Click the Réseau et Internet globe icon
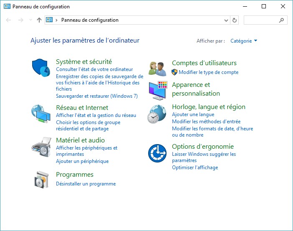The image size is (293, 231). 41,113
